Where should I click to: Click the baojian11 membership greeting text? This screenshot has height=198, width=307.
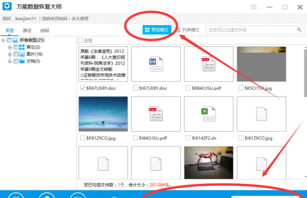click(x=45, y=18)
